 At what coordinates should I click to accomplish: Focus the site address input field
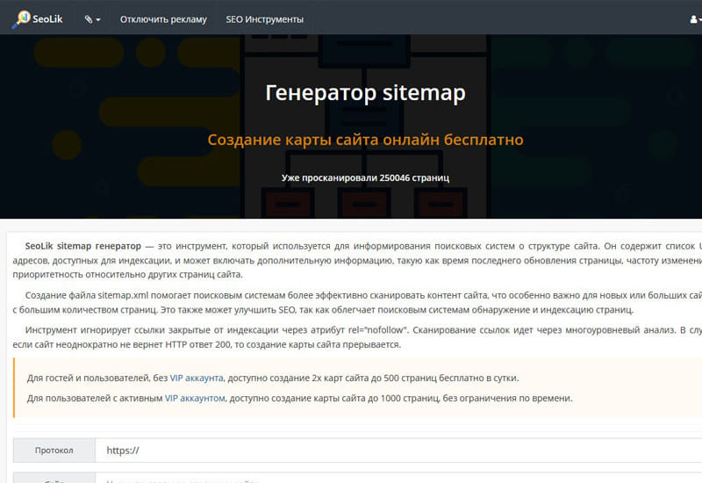click(x=398, y=478)
